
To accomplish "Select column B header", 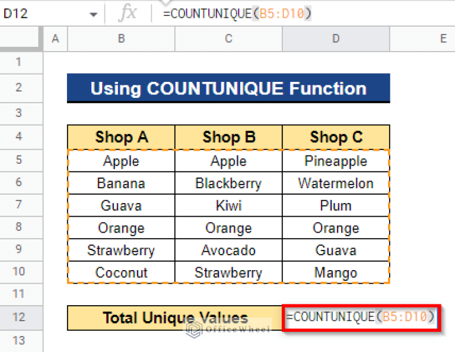I will [x=121, y=39].
